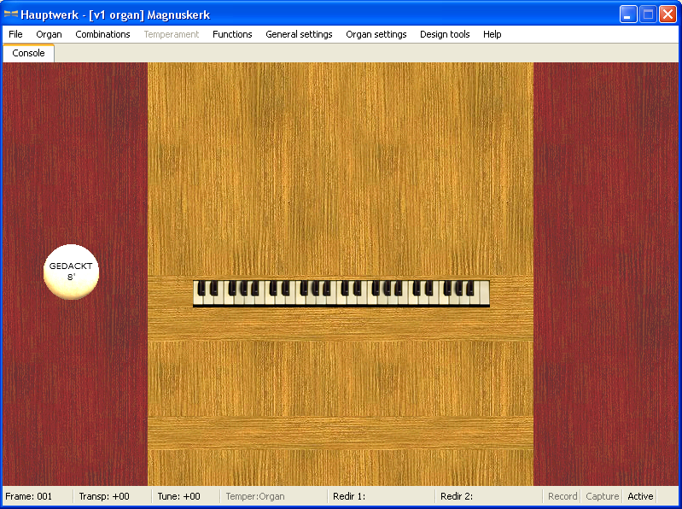
Task: Open the Design tools menu
Action: pyautogui.click(x=445, y=34)
